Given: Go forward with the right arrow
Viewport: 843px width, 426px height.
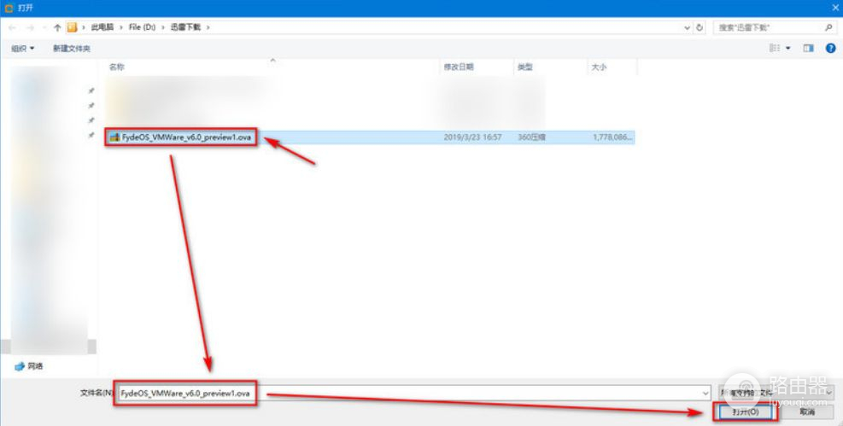Looking at the screenshot, I should 30,27.
